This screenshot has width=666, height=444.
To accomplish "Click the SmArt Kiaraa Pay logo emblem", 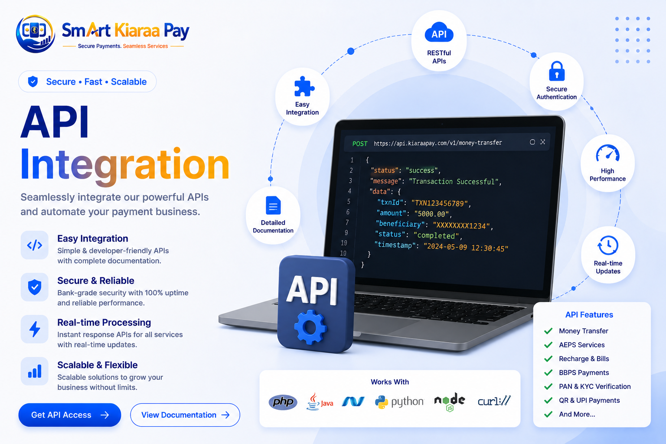I will point(36,34).
